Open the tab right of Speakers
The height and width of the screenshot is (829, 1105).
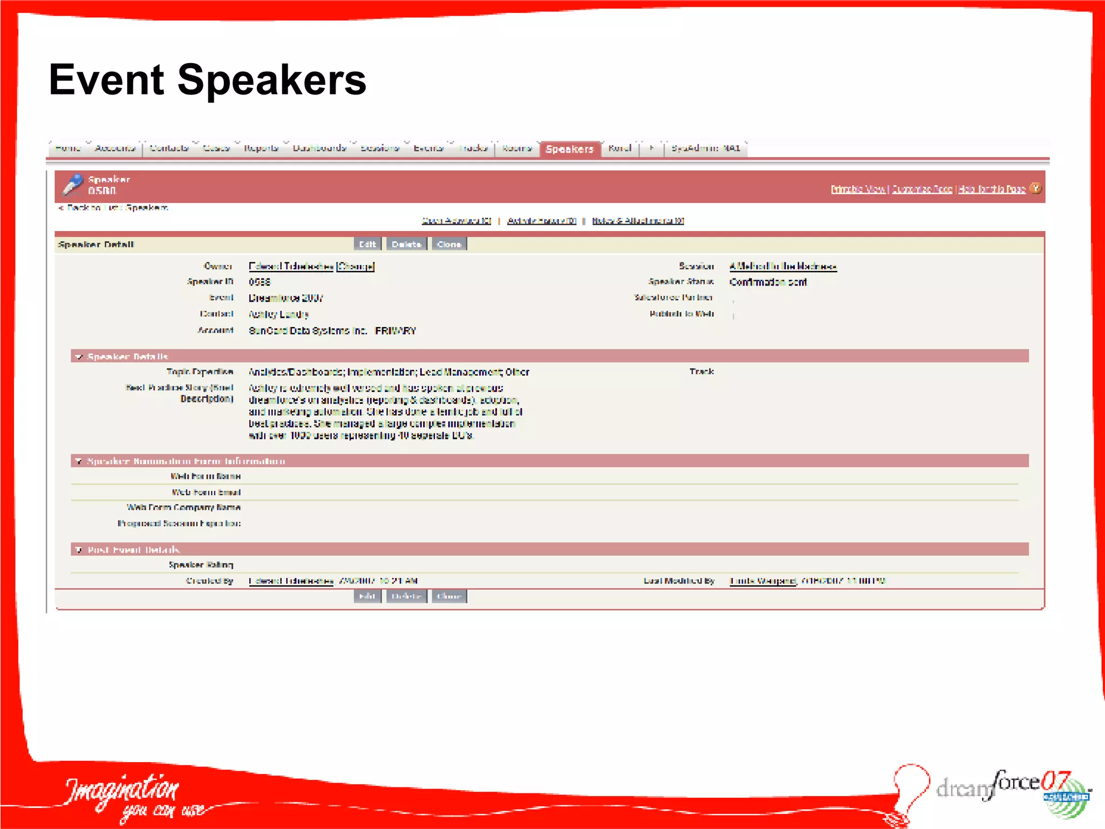tap(620, 148)
